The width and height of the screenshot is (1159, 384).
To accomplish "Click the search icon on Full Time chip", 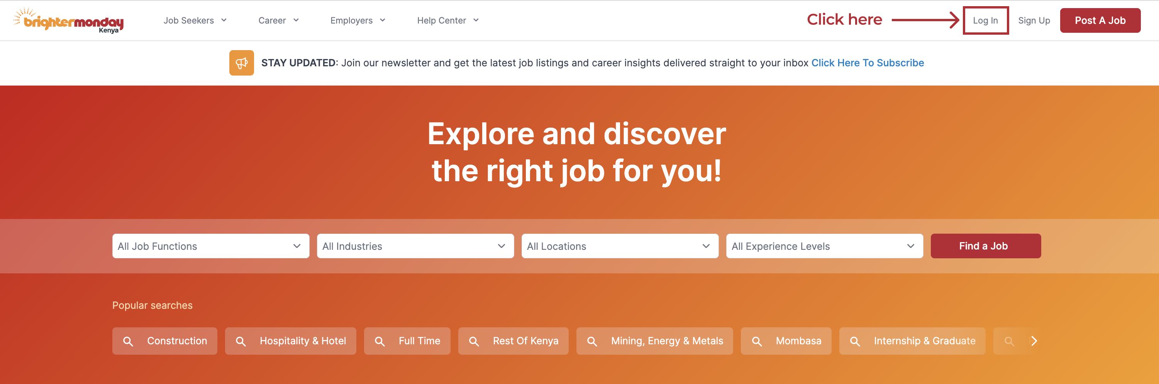I will [380, 341].
